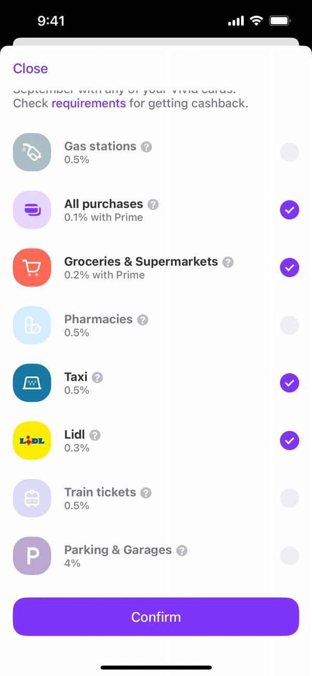The image size is (312, 676).
Task: Uncheck the Lidl cashback option
Action: (289, 441)
